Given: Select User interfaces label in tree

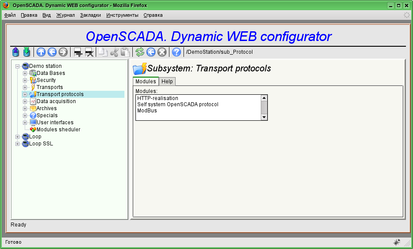Looking at the screenshot, I should (x=55, y=123).
